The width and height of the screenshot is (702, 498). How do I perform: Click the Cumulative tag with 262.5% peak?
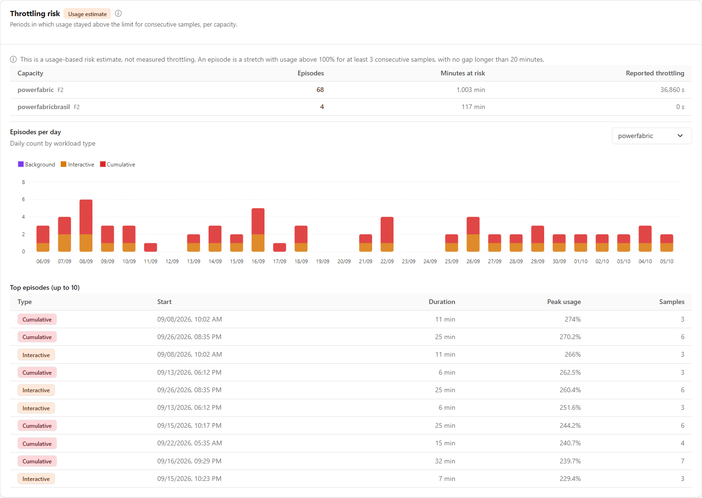tap(37, 372)
